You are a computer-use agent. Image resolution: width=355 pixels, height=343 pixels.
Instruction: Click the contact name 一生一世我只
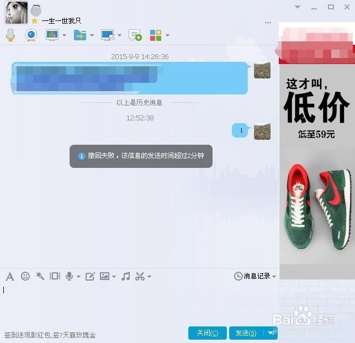tap(61, 21)
